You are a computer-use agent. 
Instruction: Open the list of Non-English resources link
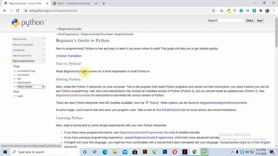coord(259,143)
